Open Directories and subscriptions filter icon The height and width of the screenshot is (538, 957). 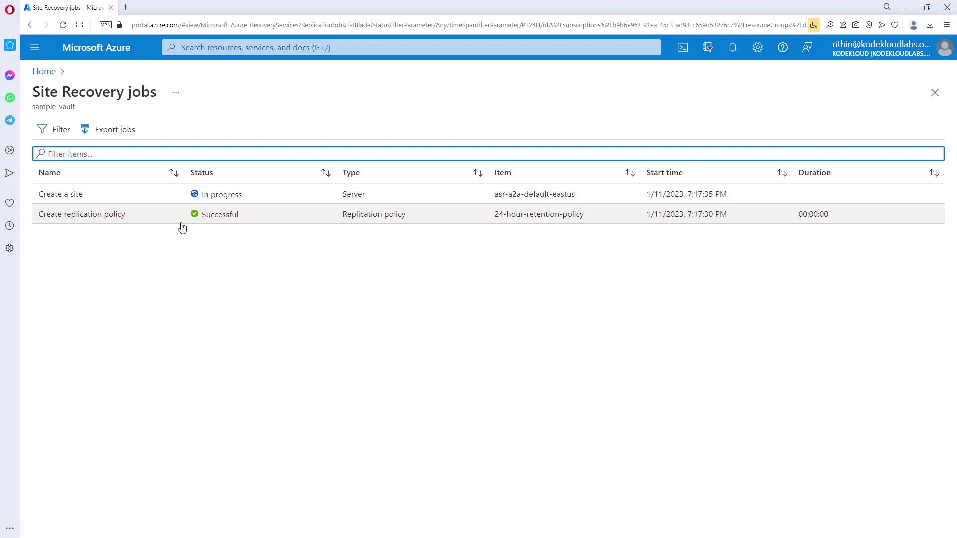[x=707, y=47]
